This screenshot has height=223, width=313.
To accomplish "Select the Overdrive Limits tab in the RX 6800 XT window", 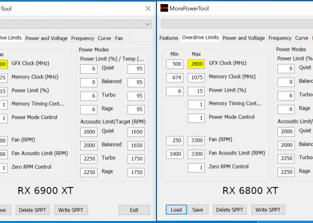I will point(200,37).
